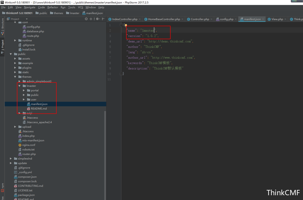The width and height of the screenshot is (303, 200).
Task: Open the npm tool window
Action: [3, 187]
